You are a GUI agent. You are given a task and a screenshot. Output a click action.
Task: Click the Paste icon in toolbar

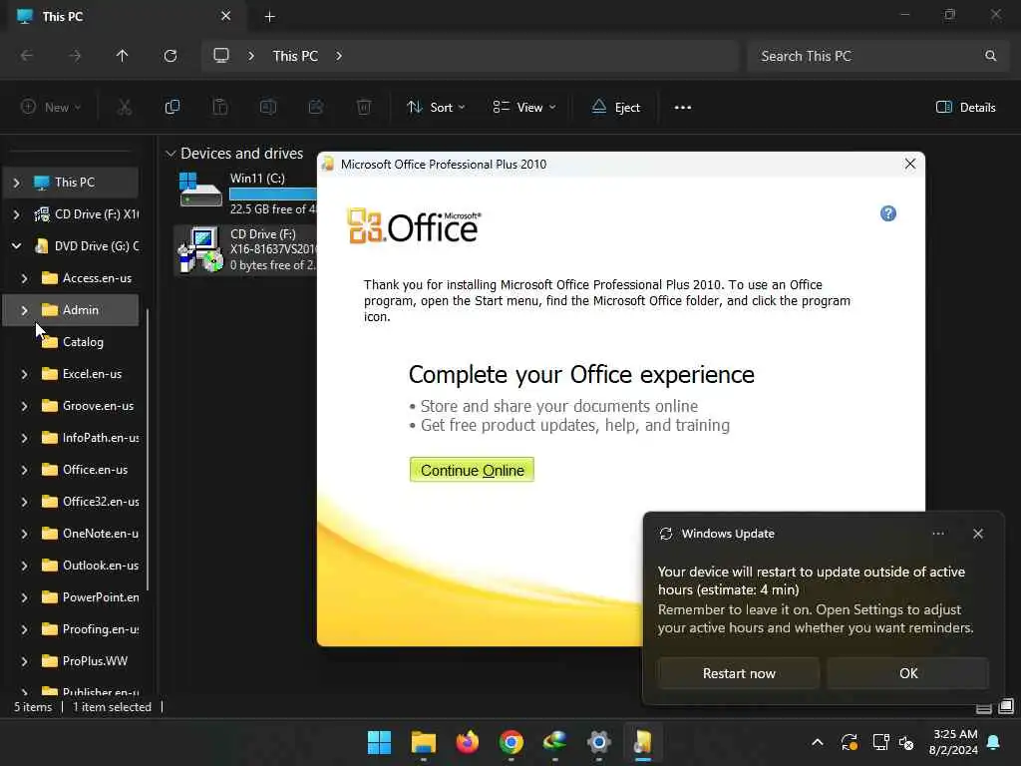[x=220, y=108]
